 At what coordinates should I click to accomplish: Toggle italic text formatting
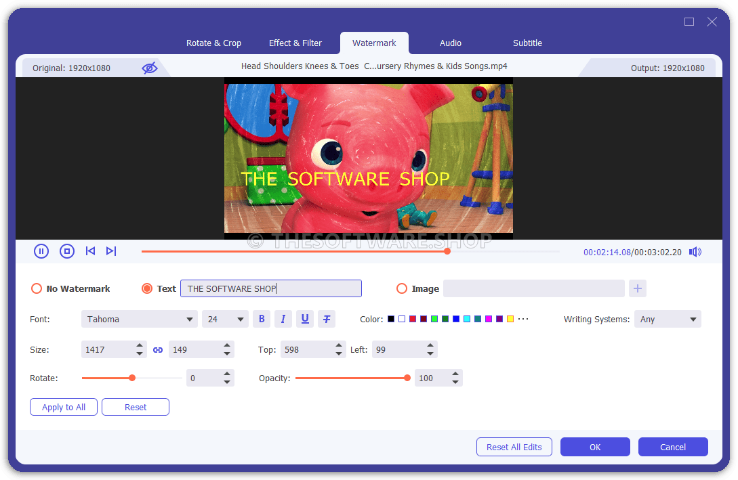click(x=283, y=320)
